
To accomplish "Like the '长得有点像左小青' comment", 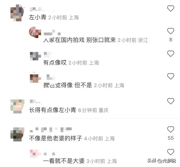I will click(x=171, y=101).
